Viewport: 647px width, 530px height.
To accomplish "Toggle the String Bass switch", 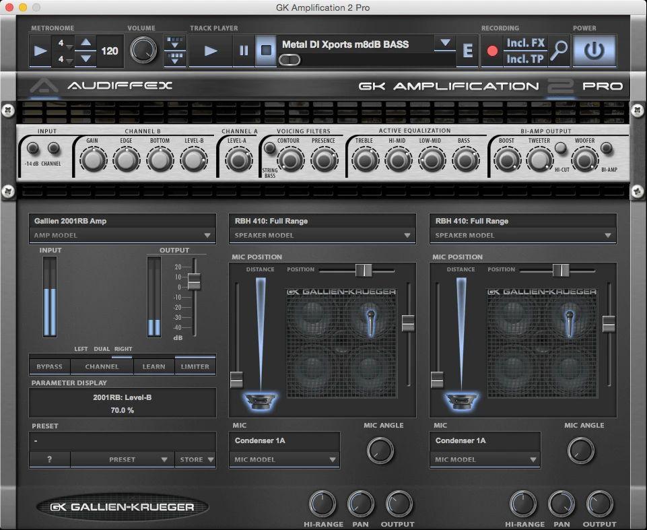I will coord(269,147).
